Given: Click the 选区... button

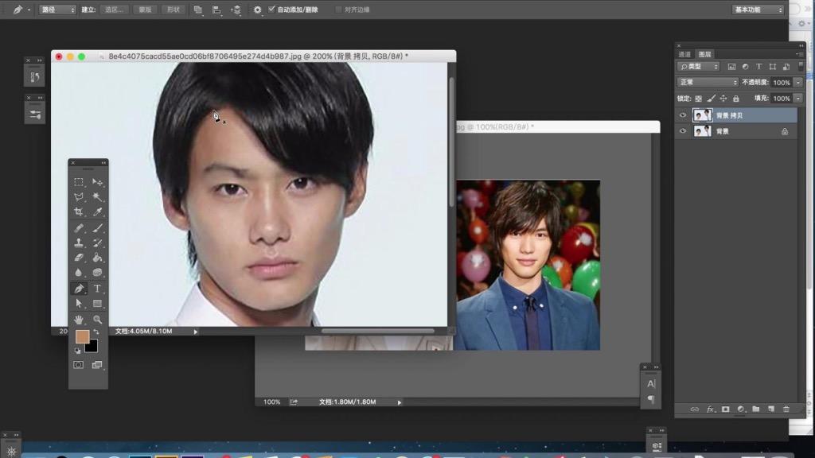Looking at the screenshot, I should pos(115,10).
